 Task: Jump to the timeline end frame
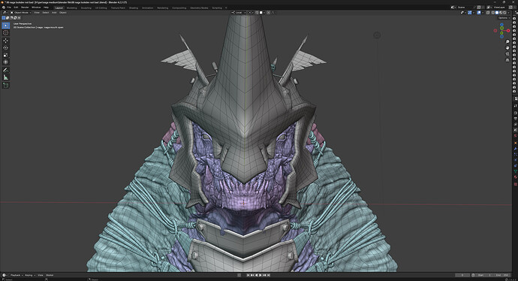tap(268, 275)
